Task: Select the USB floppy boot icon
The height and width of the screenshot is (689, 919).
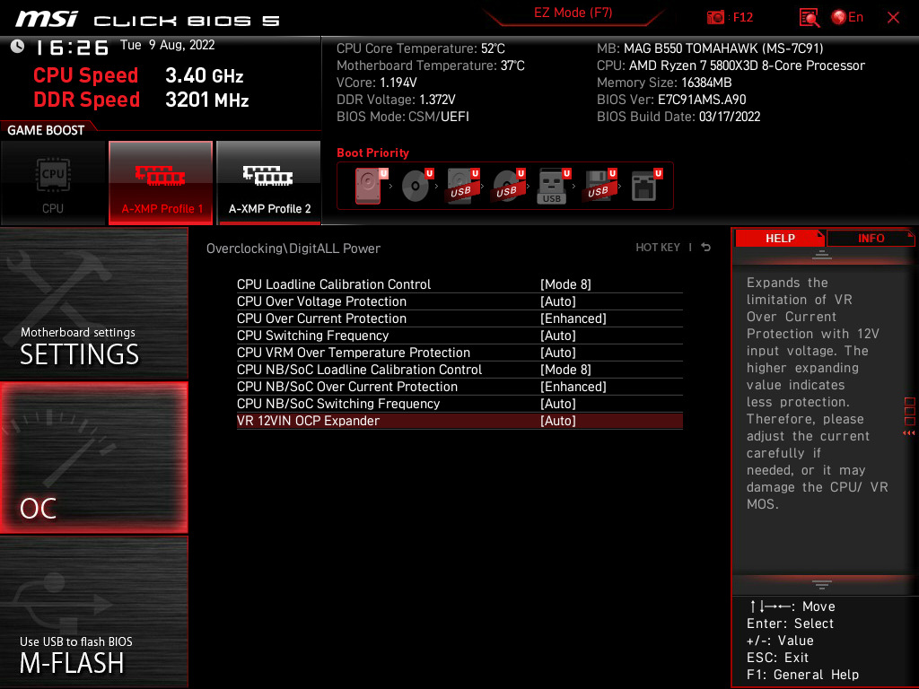Action: click(x=600, y=186)
